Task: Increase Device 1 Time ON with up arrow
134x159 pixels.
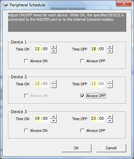Action: [x=54, y=47]
